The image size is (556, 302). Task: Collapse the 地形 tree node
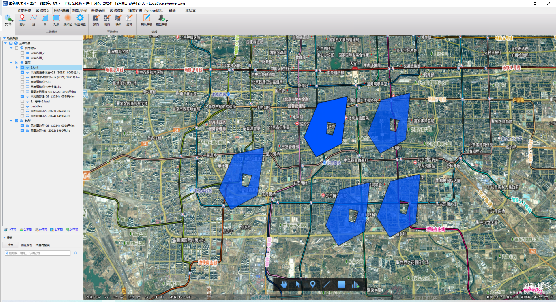(11, 121)
